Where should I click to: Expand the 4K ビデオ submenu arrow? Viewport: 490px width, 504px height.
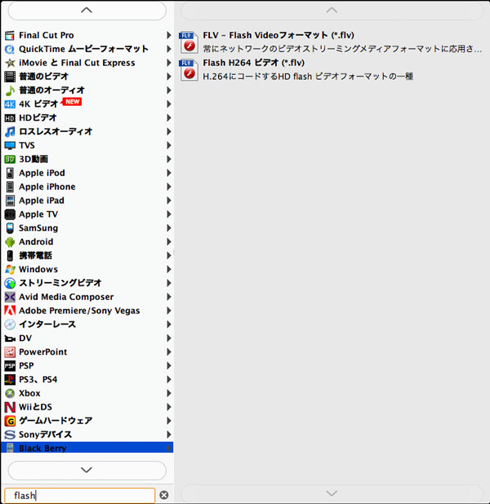tap(168, 104)
